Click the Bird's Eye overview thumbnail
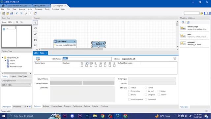Screen dimensions: 211x119 point(16,36)
